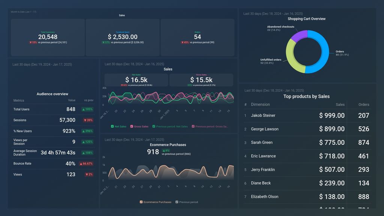This screenshot has width=384, height=216.
Task: Open the Total Customers card showing 20,548
Action: (48, 37)
